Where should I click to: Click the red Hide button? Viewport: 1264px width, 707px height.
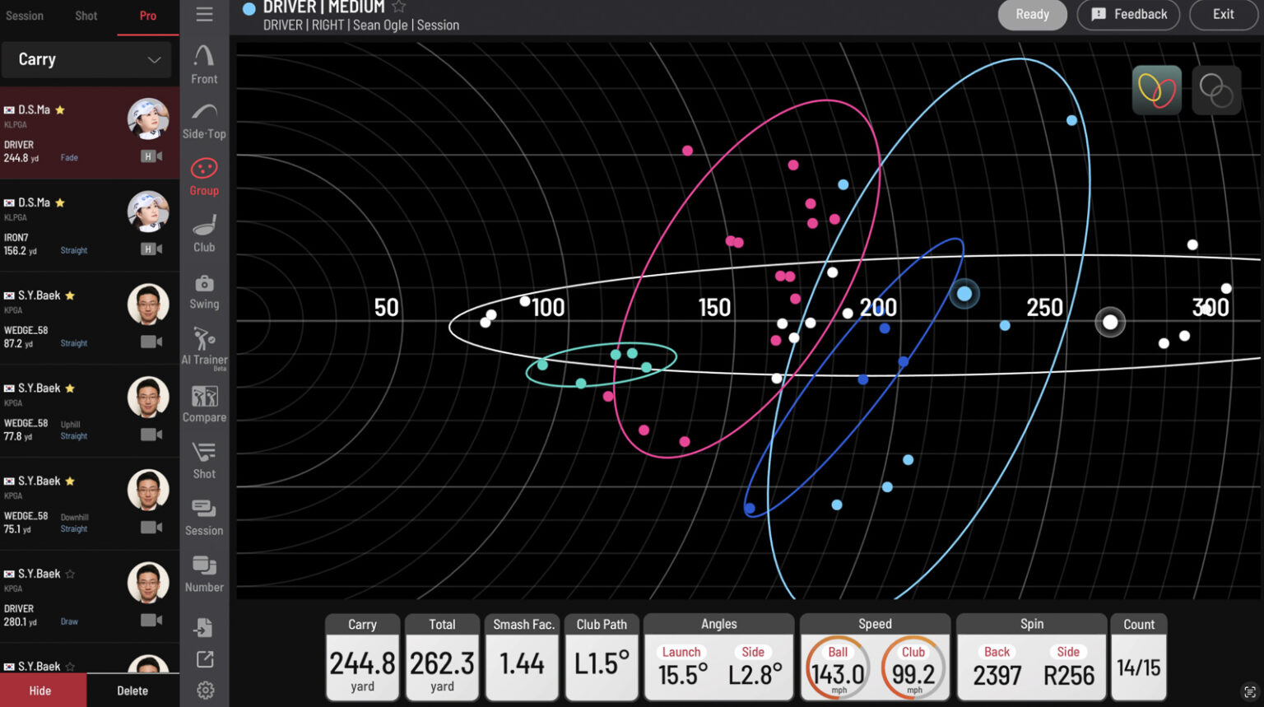42,690
